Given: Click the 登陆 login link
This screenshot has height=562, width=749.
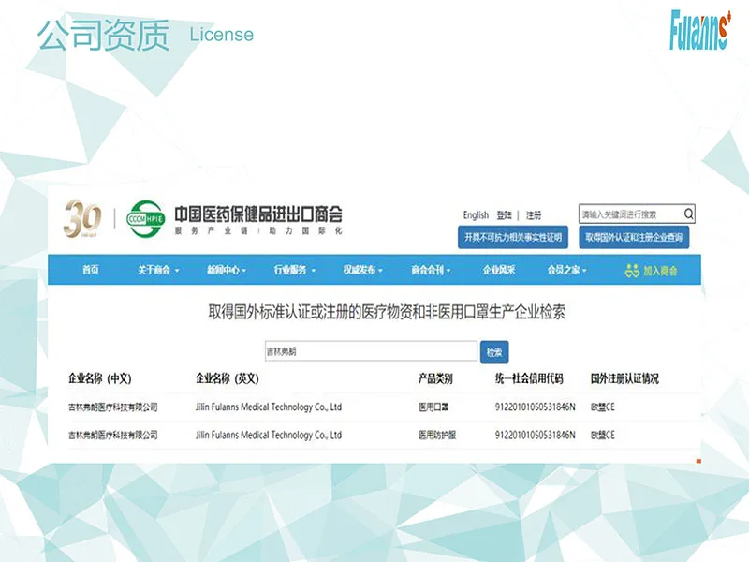Looking at the screenshot, I should coord(504,215).
